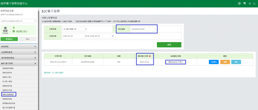258x110 pixels.
Task: Click the 綠界電子發票加值中心 site title
Action: click(14, 3)
